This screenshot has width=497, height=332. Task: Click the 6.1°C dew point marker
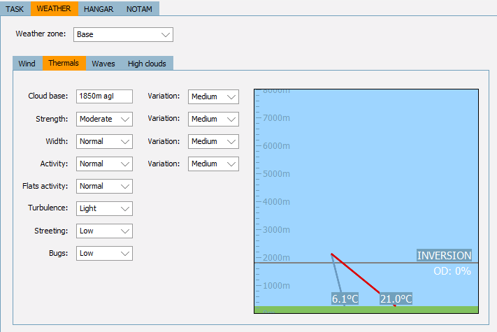[345, 299]
